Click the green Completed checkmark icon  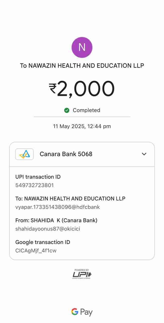(x=67, y=110)
